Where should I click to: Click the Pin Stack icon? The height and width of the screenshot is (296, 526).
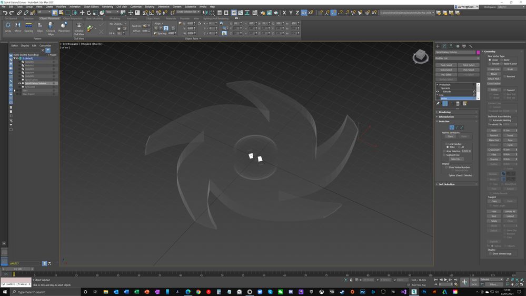click(x=438, y=103)
